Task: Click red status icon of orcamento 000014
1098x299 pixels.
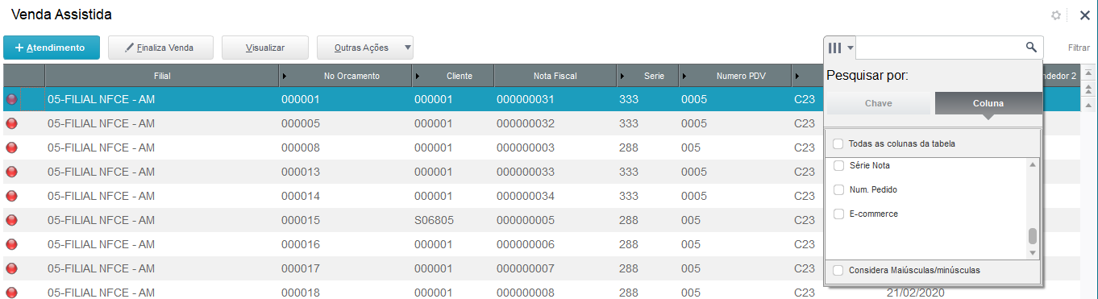Action: coord(12,196)
